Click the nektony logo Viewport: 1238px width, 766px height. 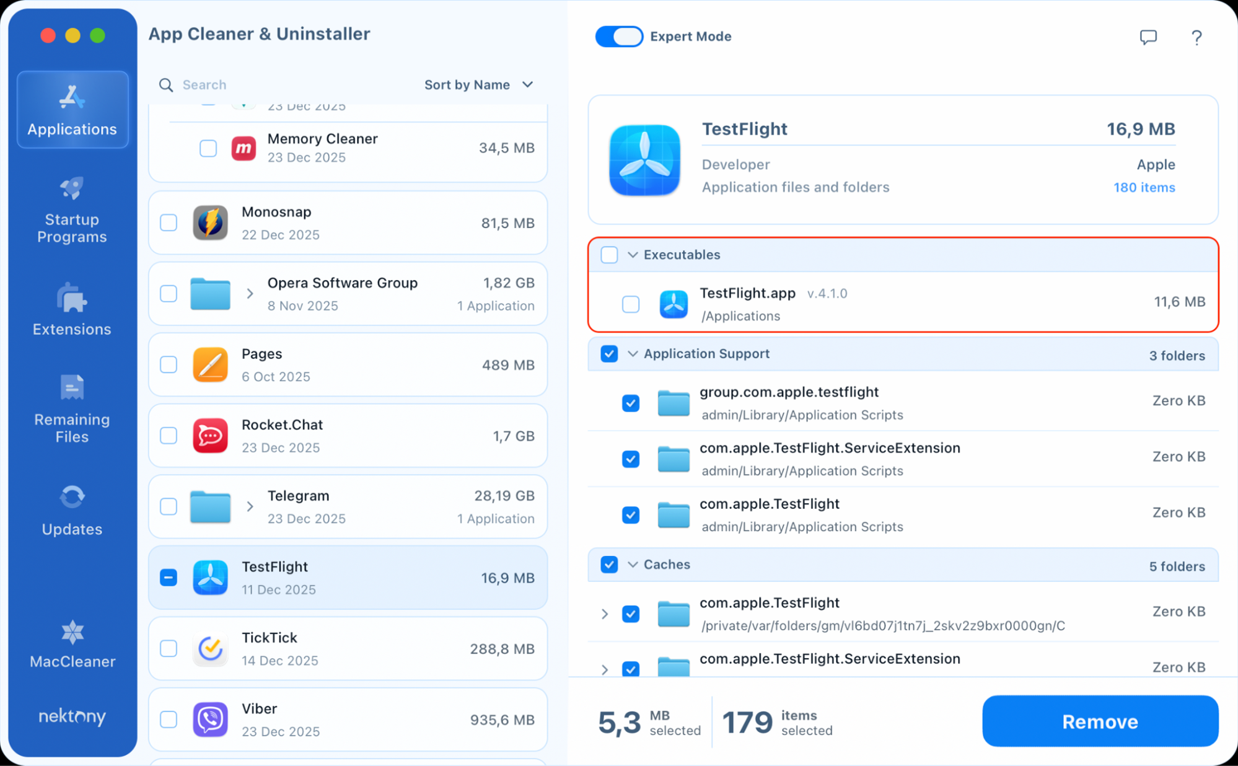pos(72,716)
